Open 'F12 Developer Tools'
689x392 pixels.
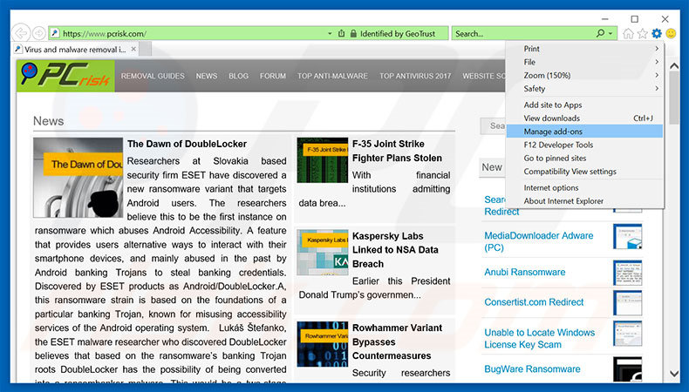click(x=584, y=145)
